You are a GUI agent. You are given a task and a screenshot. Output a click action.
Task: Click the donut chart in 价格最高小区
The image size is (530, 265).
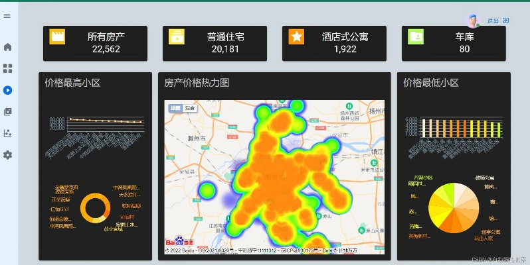tap(96, 208)
